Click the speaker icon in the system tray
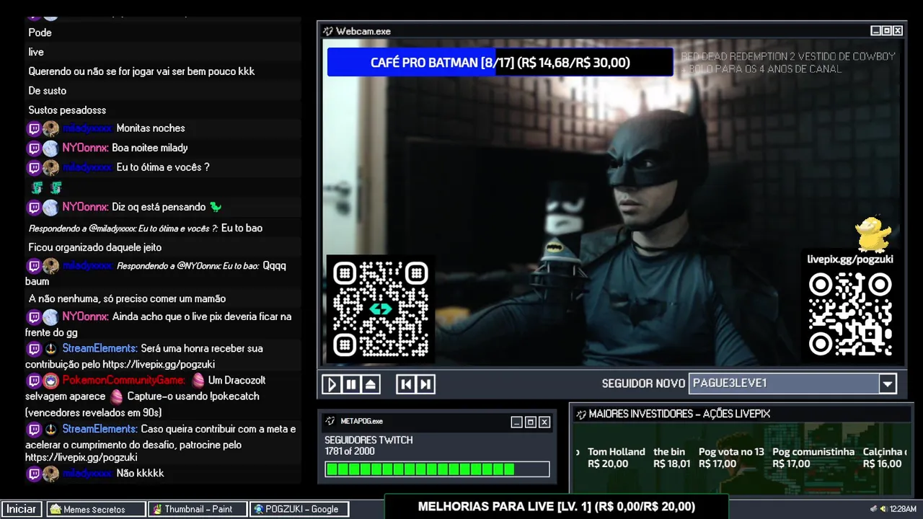Image resolution: width=923 pixels, height=519 pixels. 883,509
